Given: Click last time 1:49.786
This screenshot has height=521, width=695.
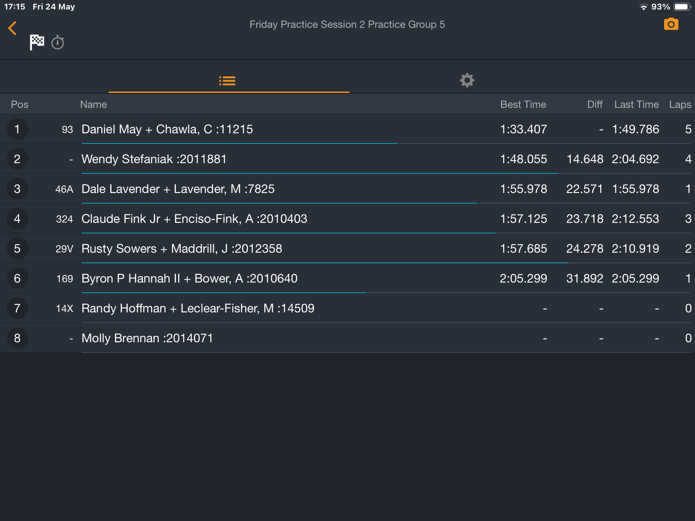Looking at the screenshot, I should (635, 129).
